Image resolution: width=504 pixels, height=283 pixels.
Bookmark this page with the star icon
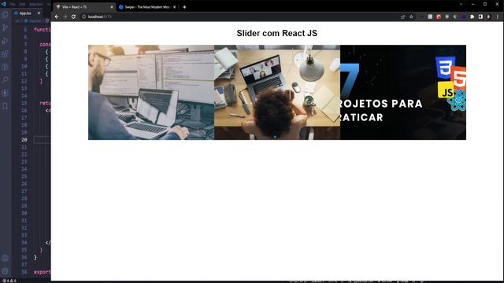411,17
